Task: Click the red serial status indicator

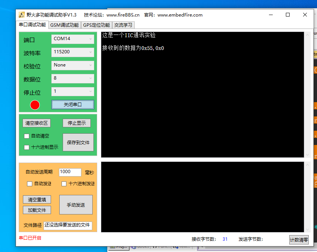Action: (35, 105)
